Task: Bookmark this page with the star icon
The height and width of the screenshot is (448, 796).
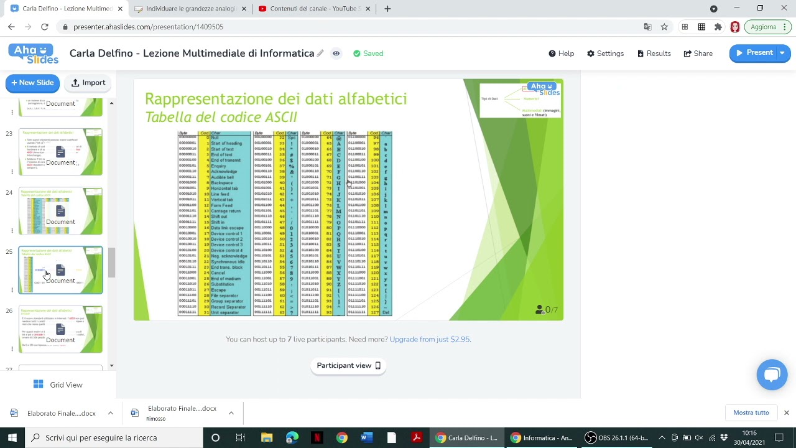Action: coord(664,27)
